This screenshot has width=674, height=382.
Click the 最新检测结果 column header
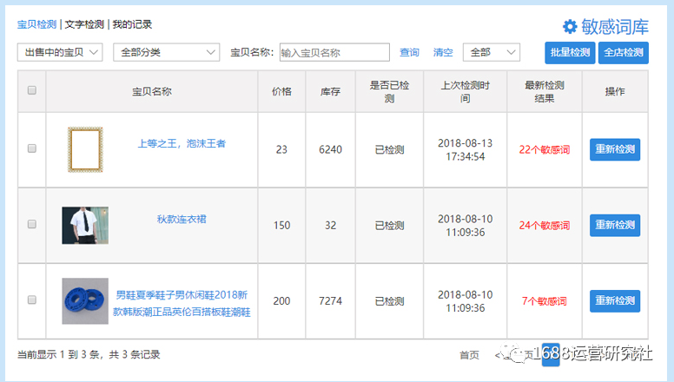click(545, 91)
